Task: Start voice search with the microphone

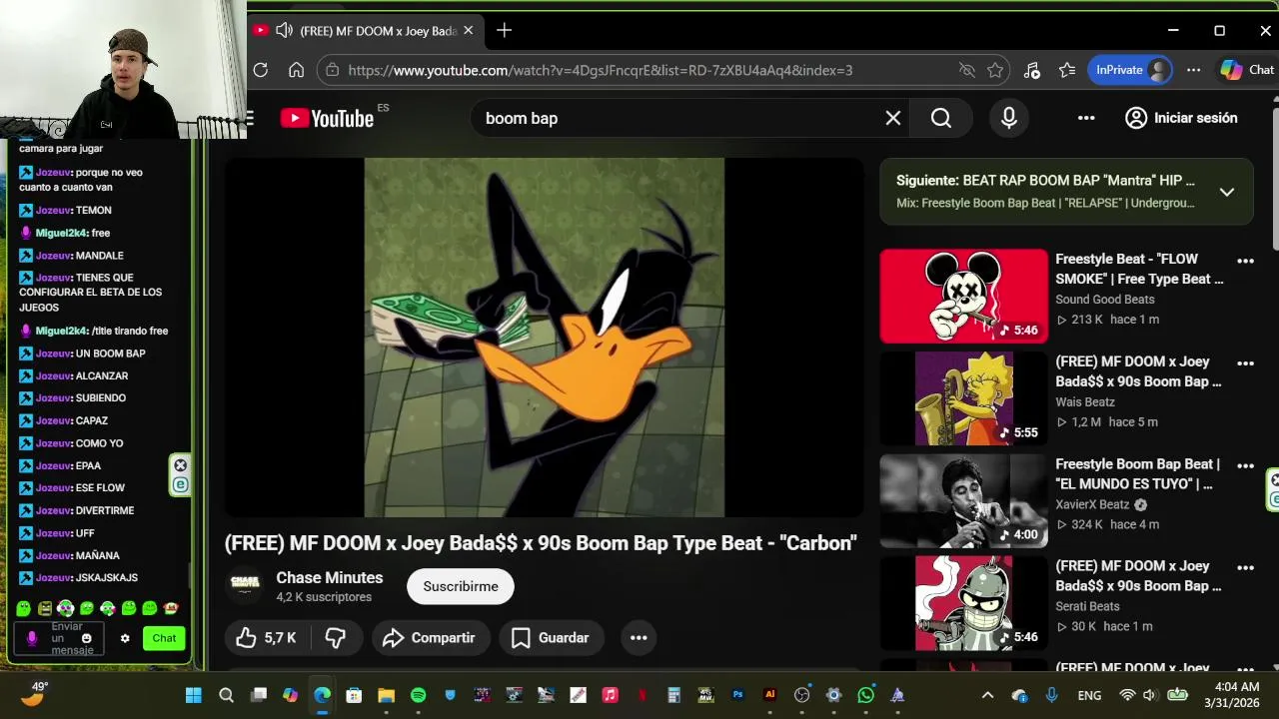Action: click(1009, 118)
